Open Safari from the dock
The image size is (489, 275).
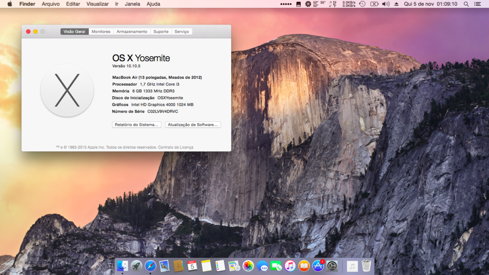[x=151, y=266]
